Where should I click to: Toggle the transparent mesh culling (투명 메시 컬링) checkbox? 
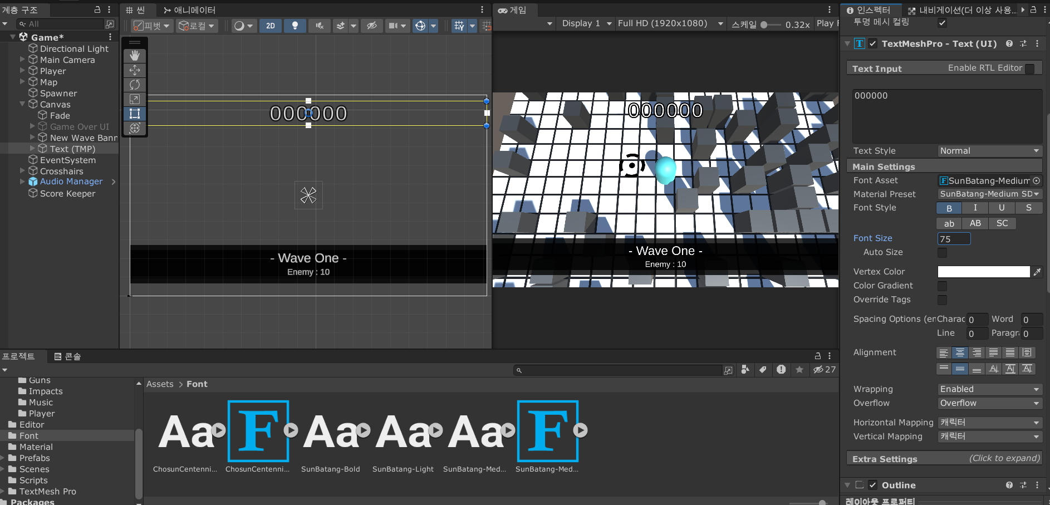click(942, 23)
